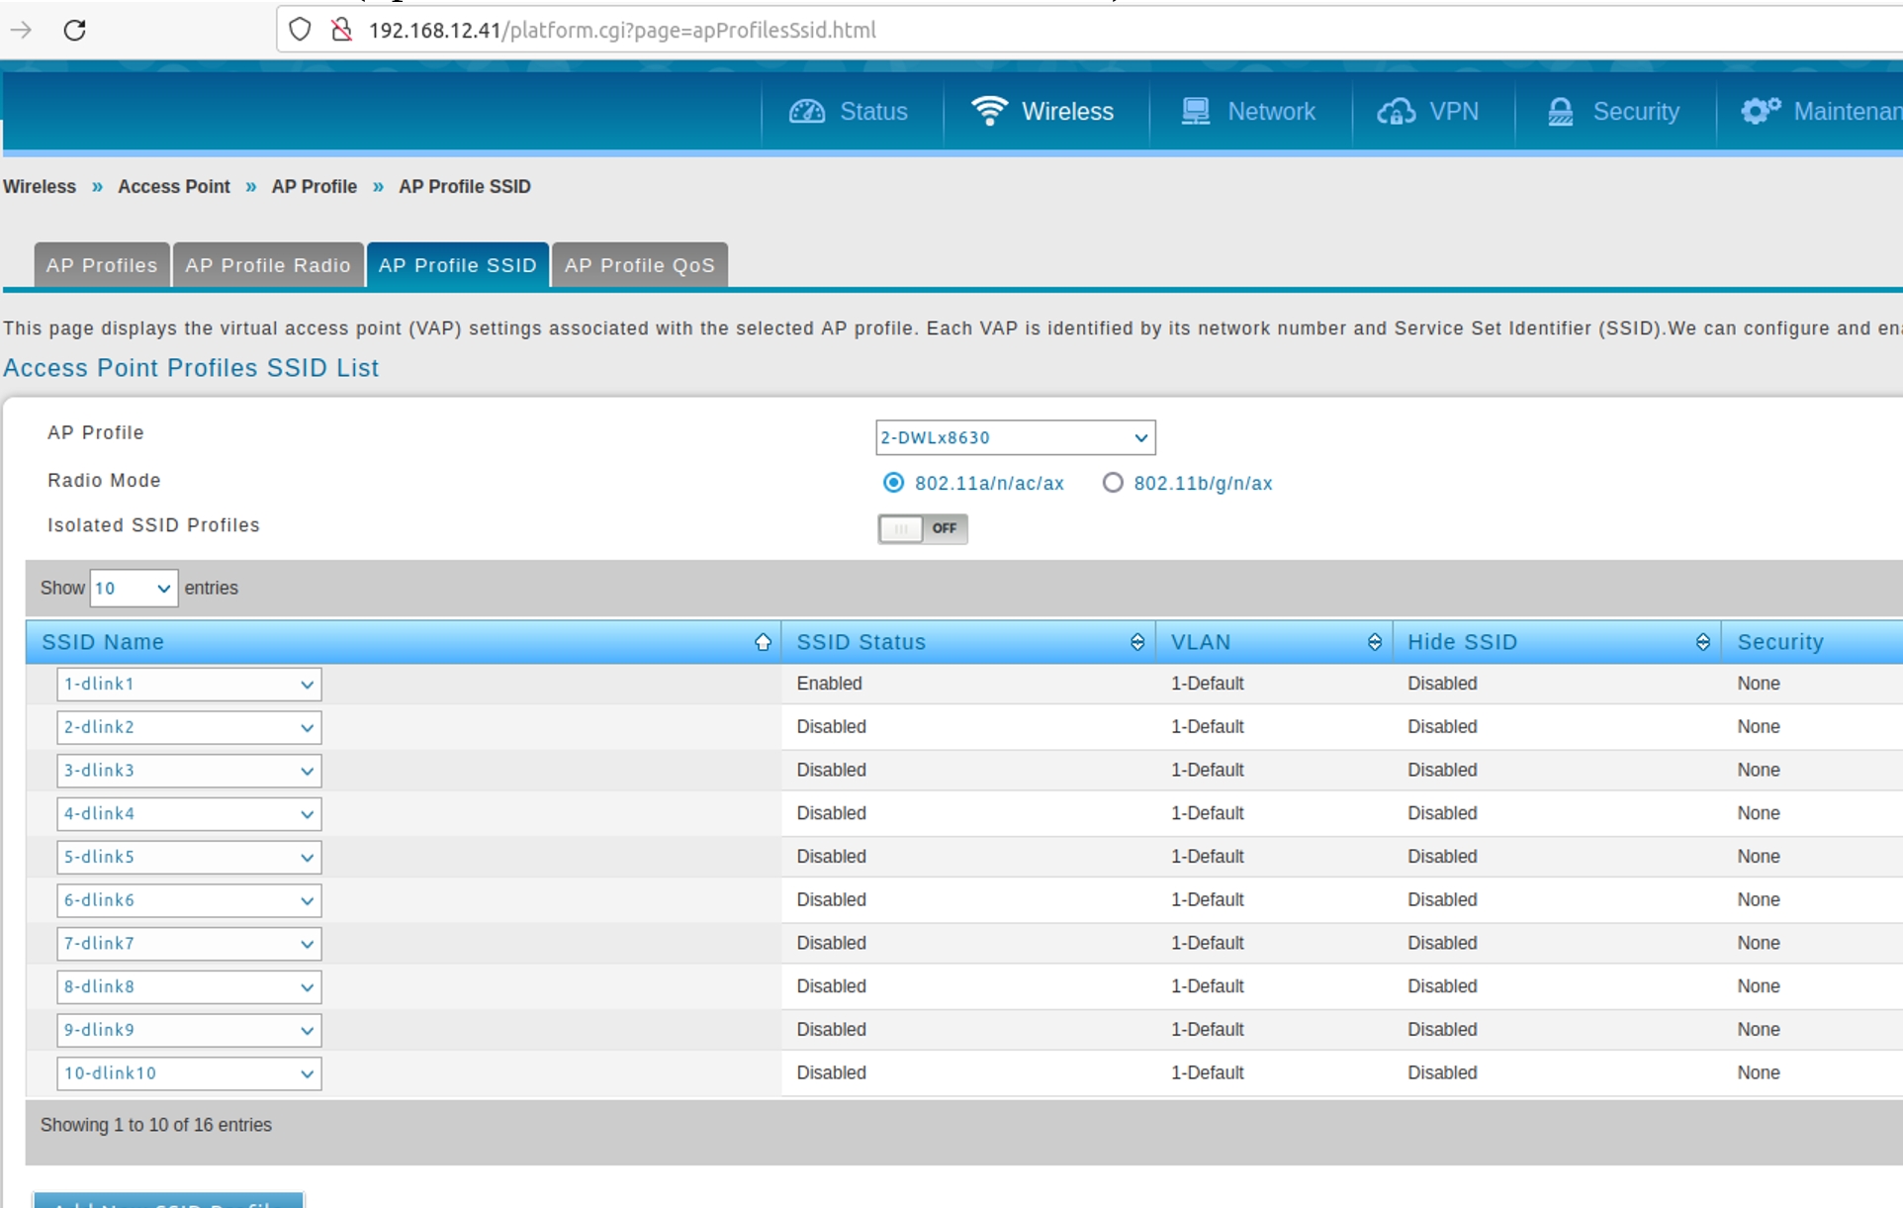Image resolution: width=1903 pixels, height=1208 pixels.
Task: Sort by VLAN column arrows
Action: (x=1374, y=642)
